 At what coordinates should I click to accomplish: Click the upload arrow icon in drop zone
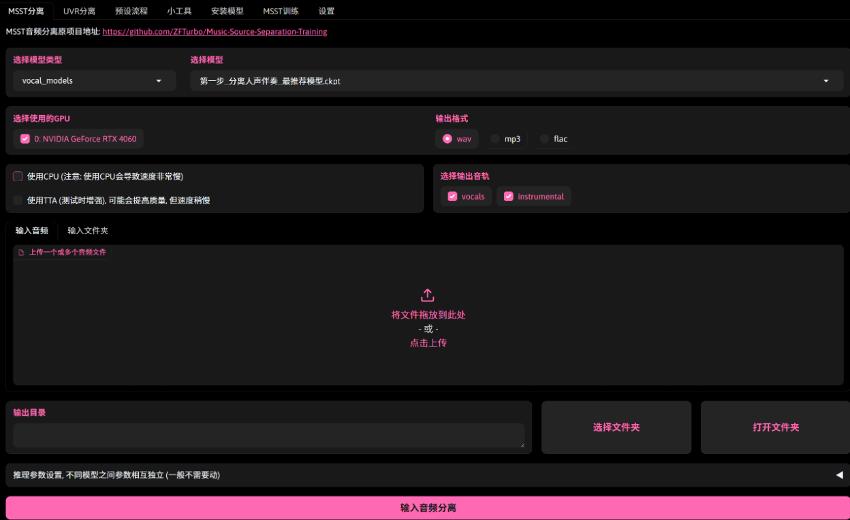427,295
